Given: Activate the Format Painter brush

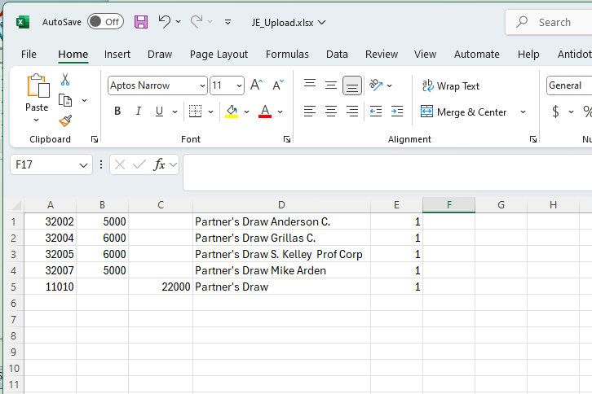Looking at the screenshot, I should (x=65, y=120).
